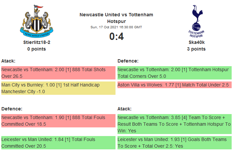
Task: Click the right team's lower Atack heading
Action: coord(124,109)
